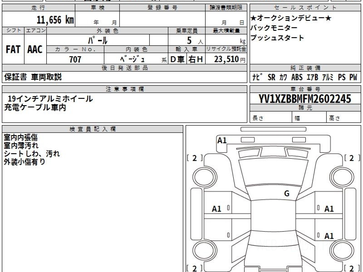Click the ★オークションデビュー★ line
Image resolution: width=363 pixels, height=272 pixels.
pos(291,18)
